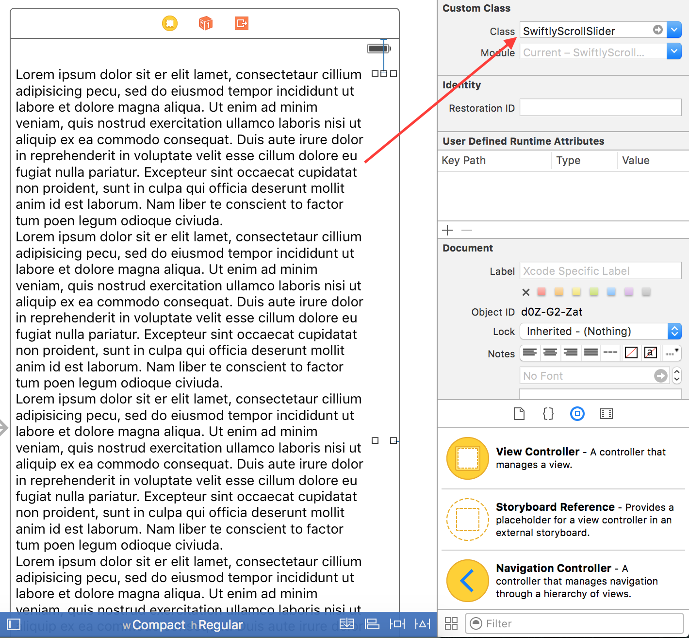The width and height of the screenshot is (689, 638).
Task: Switch to File Template library tab
Action: [x=519, y=414]
